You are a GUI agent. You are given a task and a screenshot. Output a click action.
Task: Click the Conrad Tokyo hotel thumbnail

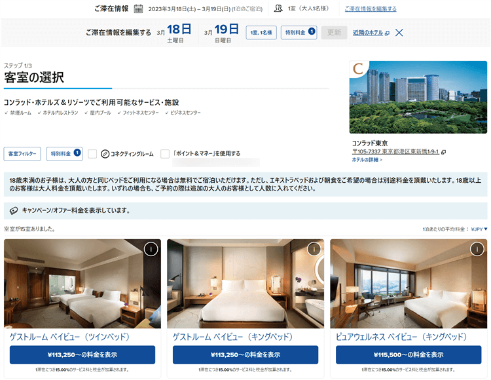point(418,97)
